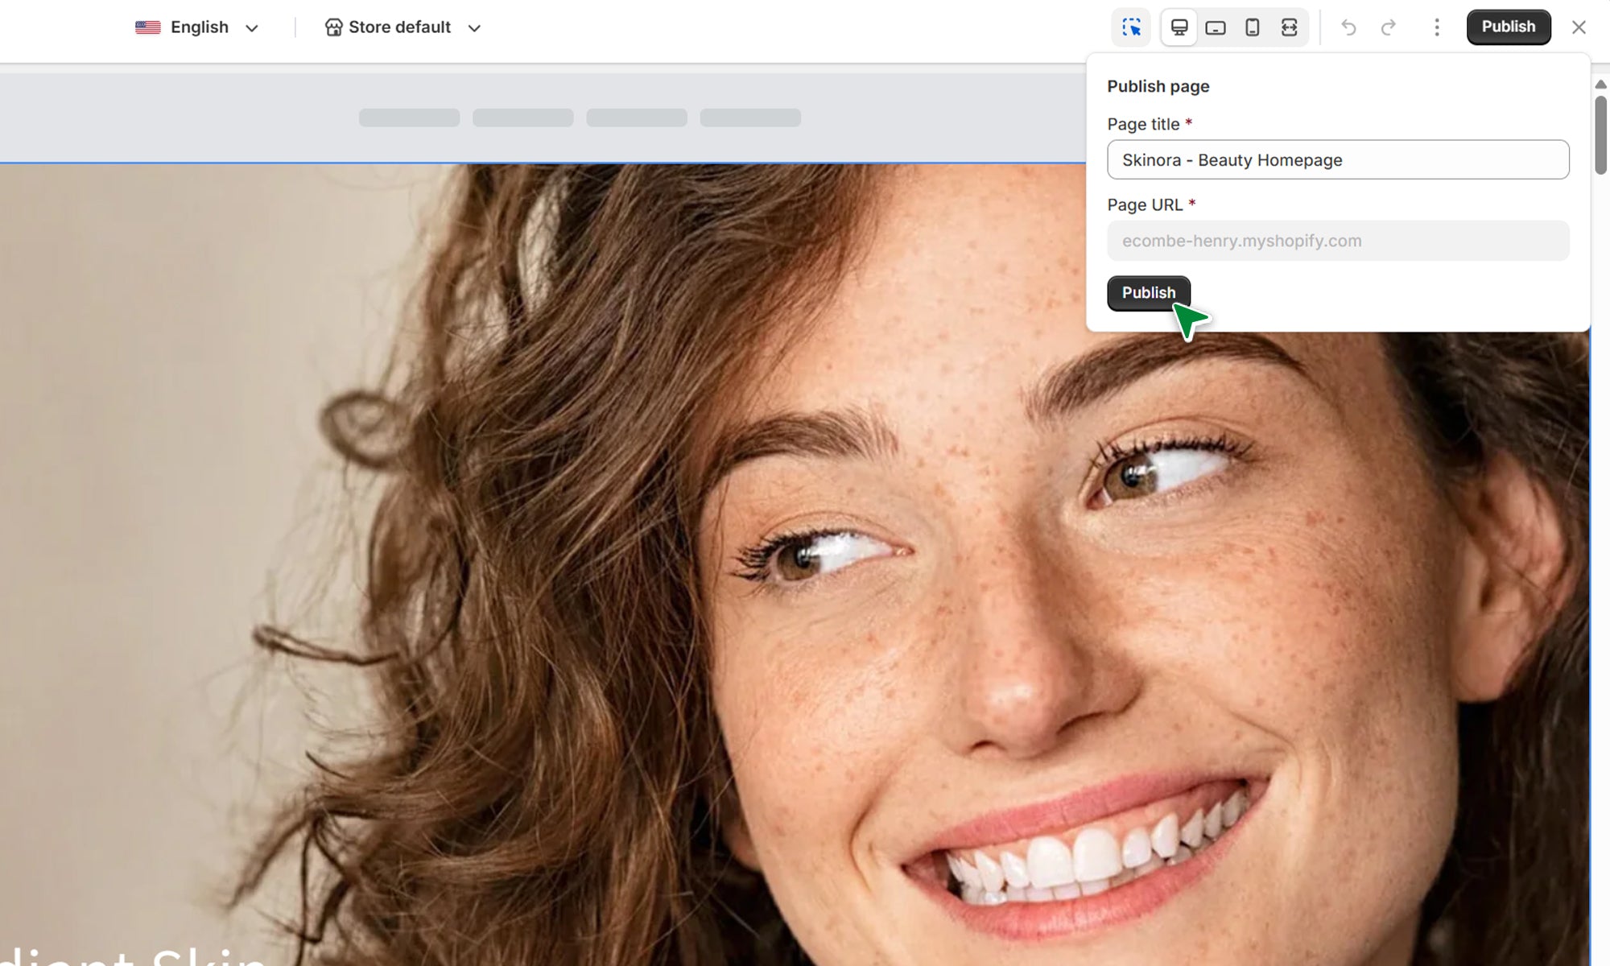Toggle the element selection inspector tool
Viewport: 1610px width, 966px height.
coord(1131,27)
